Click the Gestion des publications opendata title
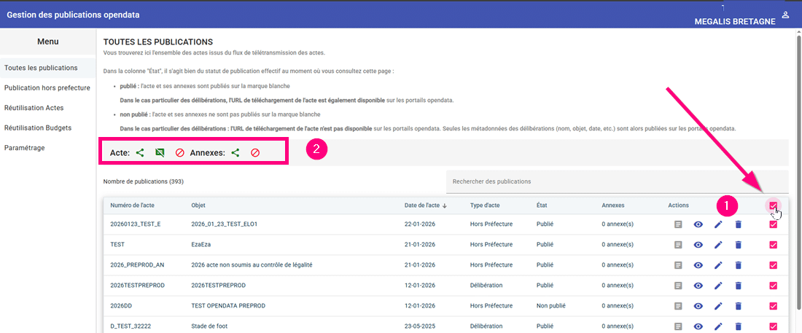The image size is (802, 333). tap(73, 15)
